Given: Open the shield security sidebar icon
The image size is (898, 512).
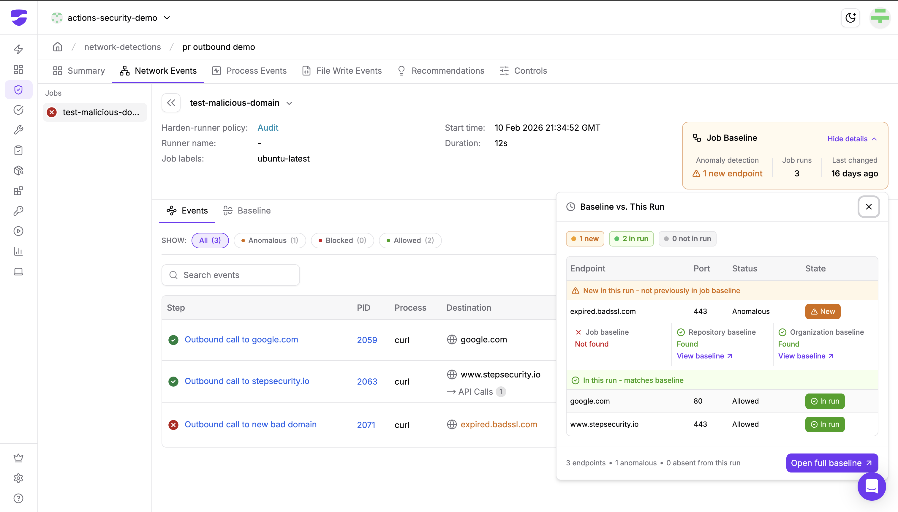Looking at the screenshot, I should (x=18, y=90).
